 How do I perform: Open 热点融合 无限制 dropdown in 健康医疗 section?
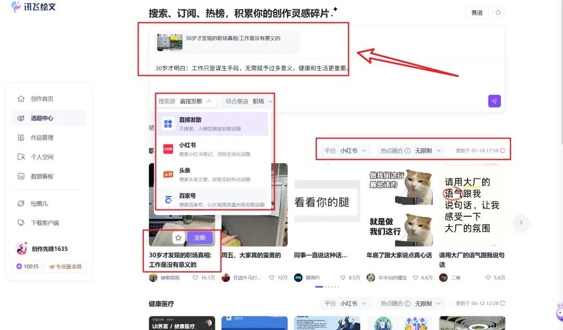(x=410, y=303)
